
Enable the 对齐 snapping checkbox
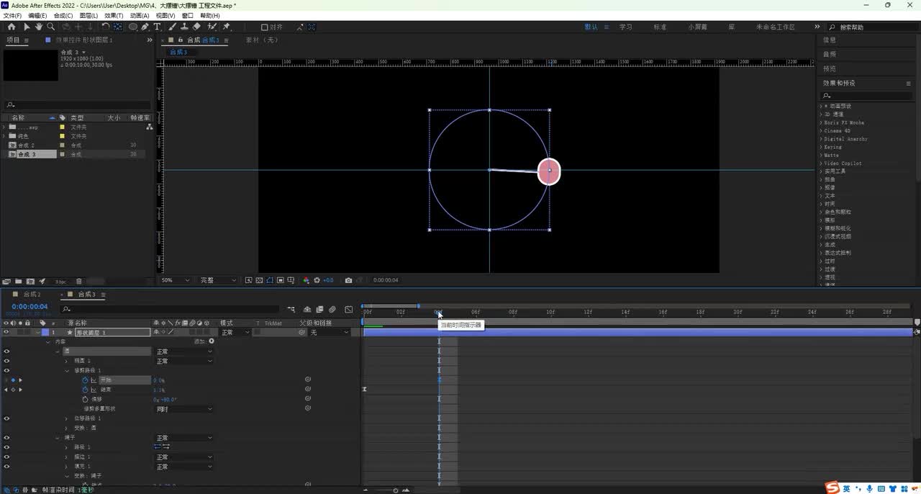pos(264,27)
